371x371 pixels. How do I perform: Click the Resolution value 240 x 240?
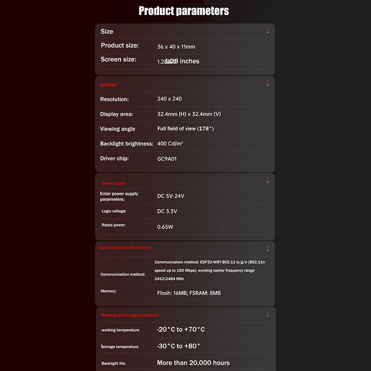pyautogui.click(x=169, y=99)
